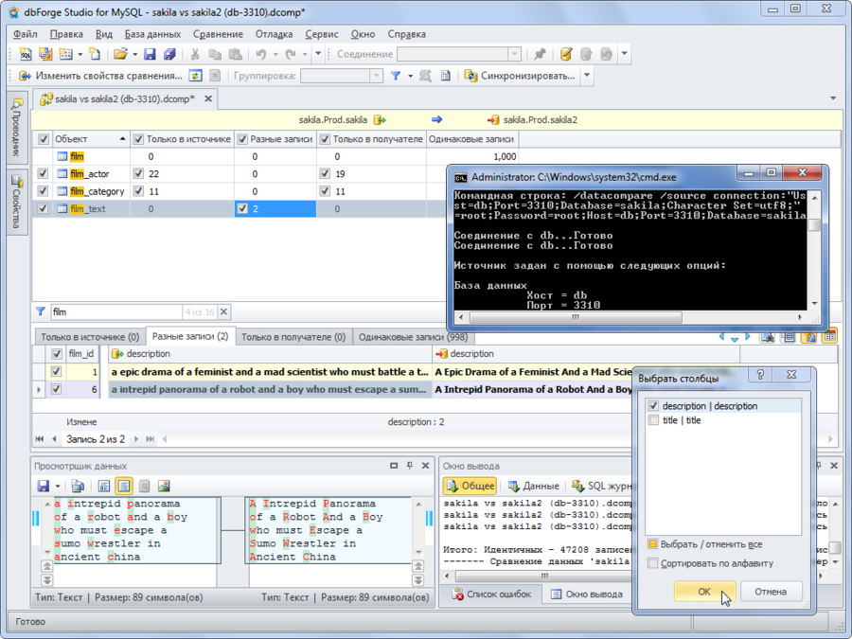Click the Save All icon
The width and height of the screenshot is (852, 639).
pyautogui.click(x=169, y=54)
